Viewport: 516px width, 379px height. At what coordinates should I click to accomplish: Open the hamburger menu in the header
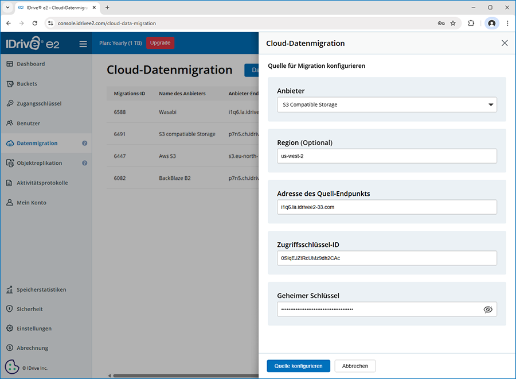click(x=83, y=44)
